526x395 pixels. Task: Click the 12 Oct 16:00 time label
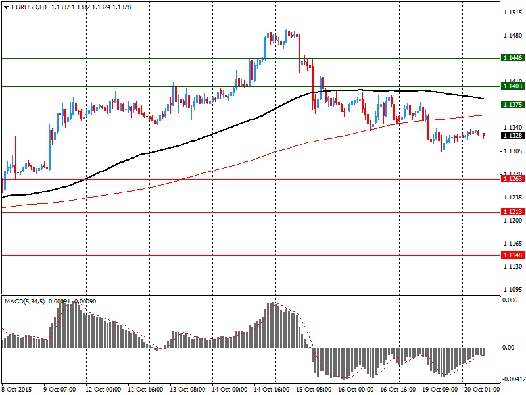pyautogui.click(x=145, y=390)
